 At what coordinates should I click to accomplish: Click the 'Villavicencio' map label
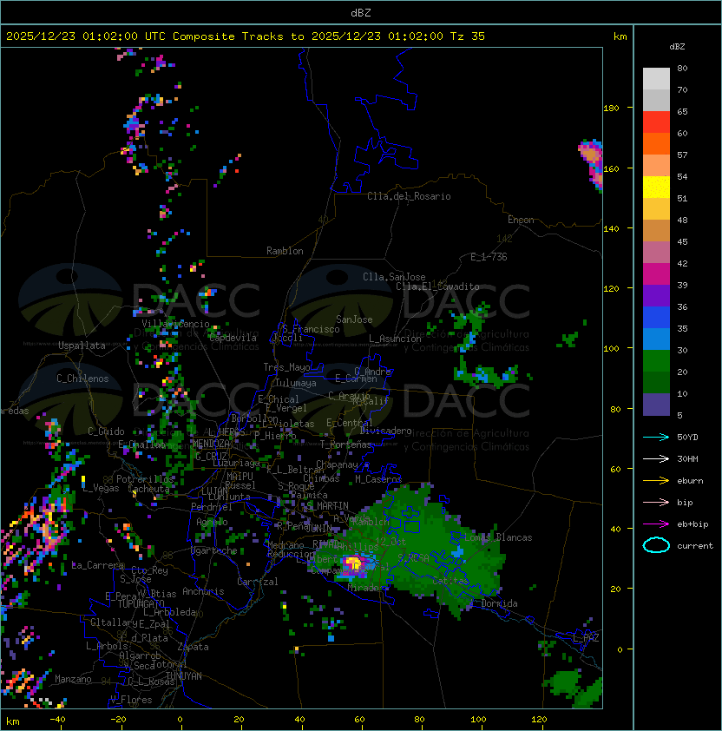[x=175, y=324]
